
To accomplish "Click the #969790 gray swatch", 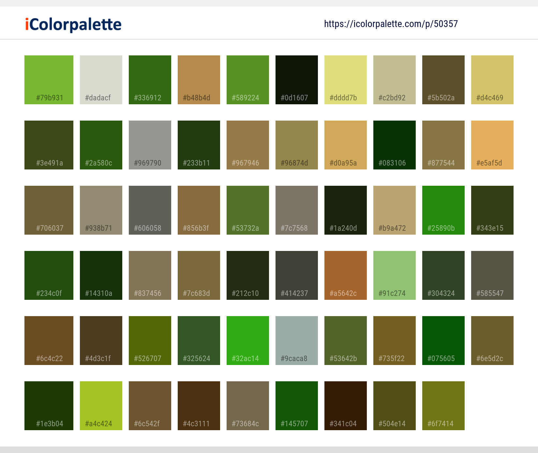I will coord(150,145).
